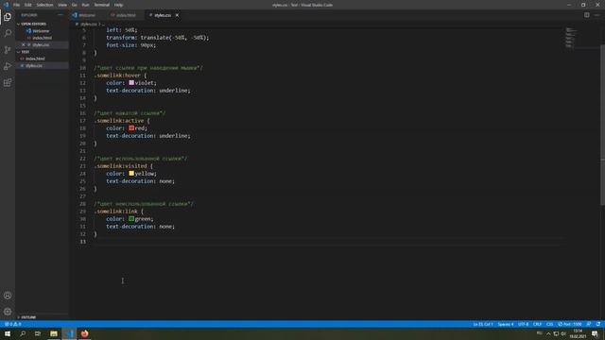Image resolution: width=605 pixels, height=340 pixels.
Task: Open Windows Task View
Action: [38, 333]
